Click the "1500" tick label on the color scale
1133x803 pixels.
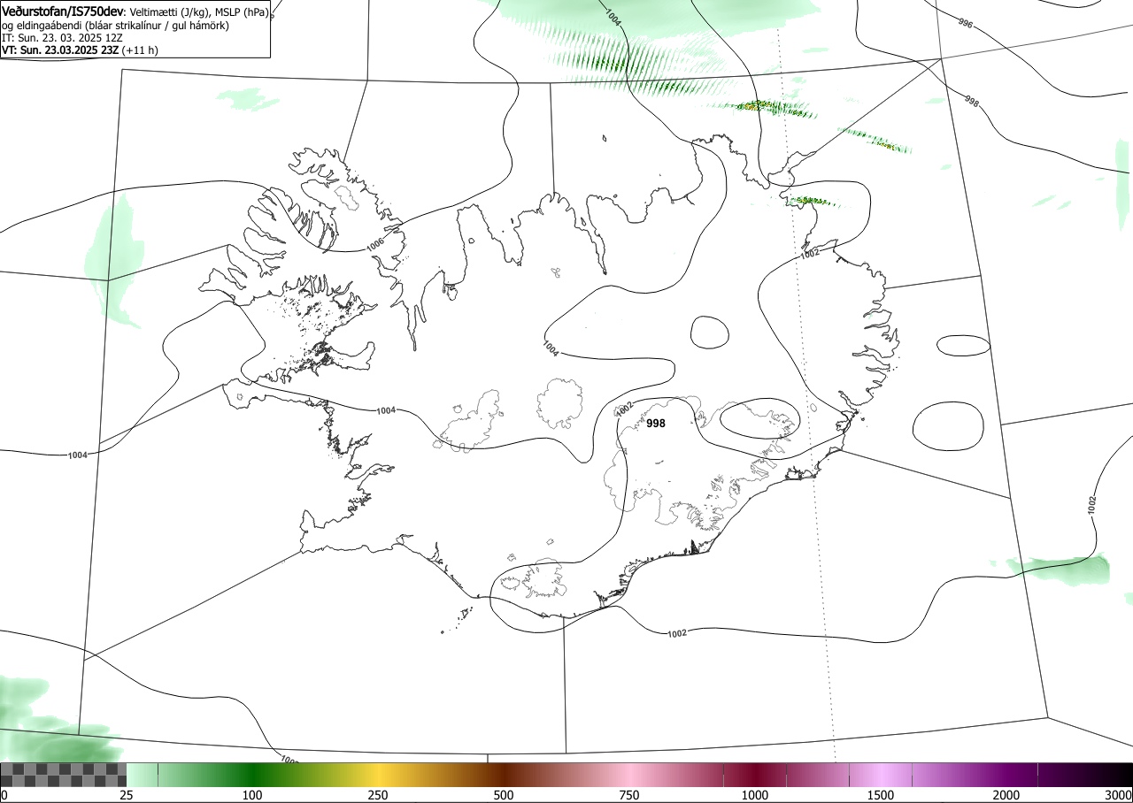[x=881, y=795]
